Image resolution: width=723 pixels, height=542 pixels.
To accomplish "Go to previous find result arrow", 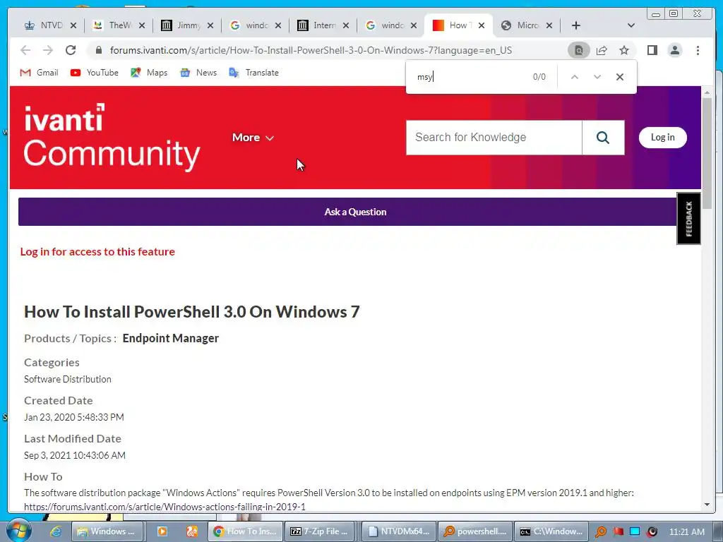I will click(x=575, y=77).
